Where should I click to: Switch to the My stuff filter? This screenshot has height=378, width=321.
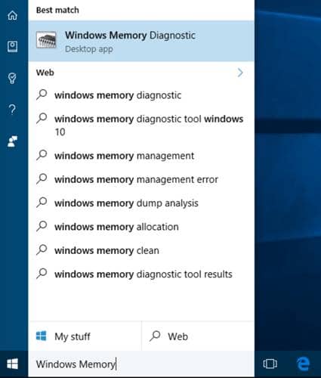coord(85,336)
